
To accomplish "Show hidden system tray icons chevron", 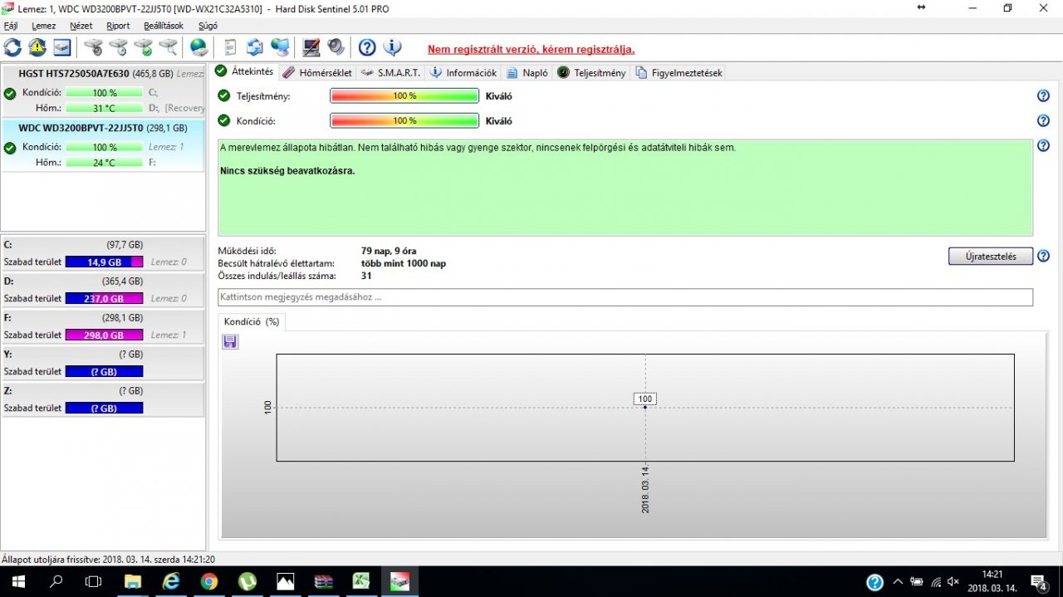I will (x=898, y=582).
